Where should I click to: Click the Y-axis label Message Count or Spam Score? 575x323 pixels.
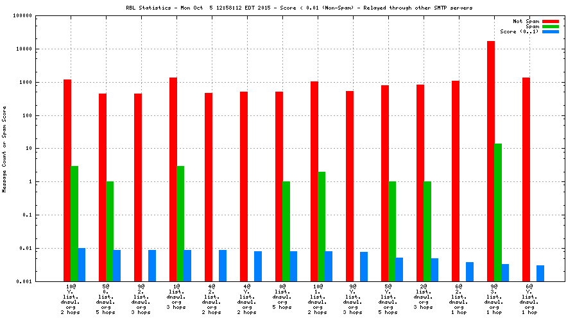[4, 149]
